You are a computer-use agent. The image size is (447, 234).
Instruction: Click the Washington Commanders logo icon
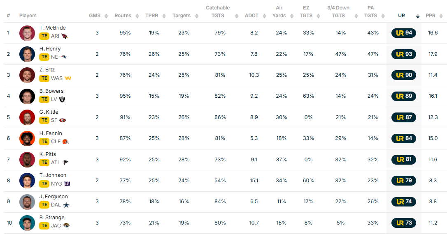(x=68, y=78)
